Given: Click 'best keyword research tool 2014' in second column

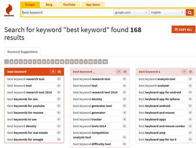Looking at the screenshot, I should [x=95, y=93].
